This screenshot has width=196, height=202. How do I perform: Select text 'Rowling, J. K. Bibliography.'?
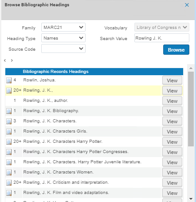tap(51, 111)
